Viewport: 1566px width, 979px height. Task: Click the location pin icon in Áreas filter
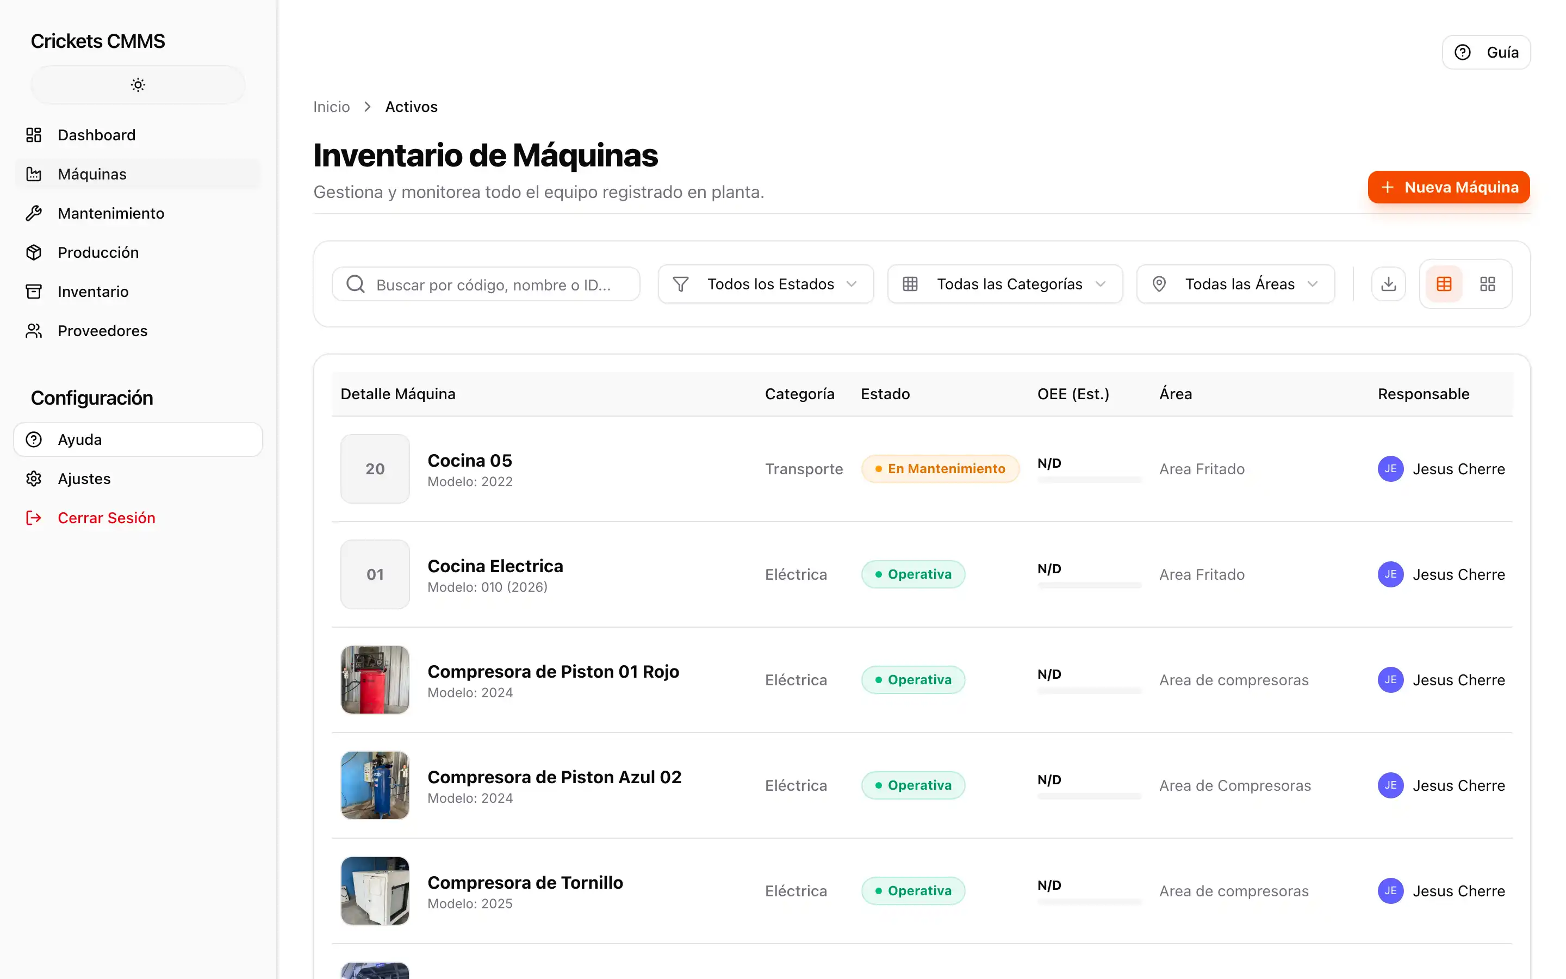pyautogui.click(x=1159, y=284)
